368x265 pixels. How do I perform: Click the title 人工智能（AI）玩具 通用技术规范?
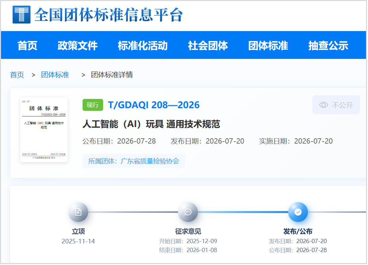[152, 124]
